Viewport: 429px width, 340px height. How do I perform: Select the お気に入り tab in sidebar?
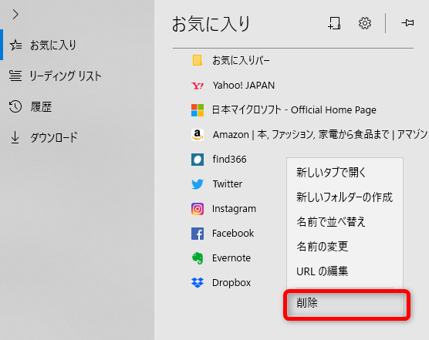(x=43, y=45)
